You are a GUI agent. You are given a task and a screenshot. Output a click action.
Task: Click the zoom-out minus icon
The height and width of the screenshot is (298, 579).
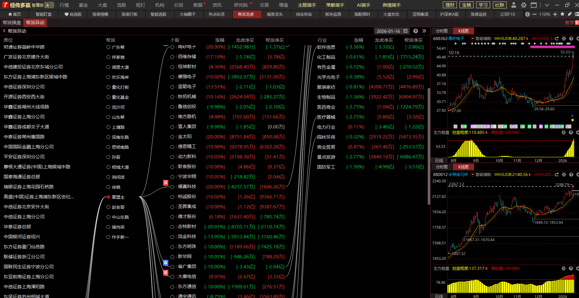coord(534,14)
